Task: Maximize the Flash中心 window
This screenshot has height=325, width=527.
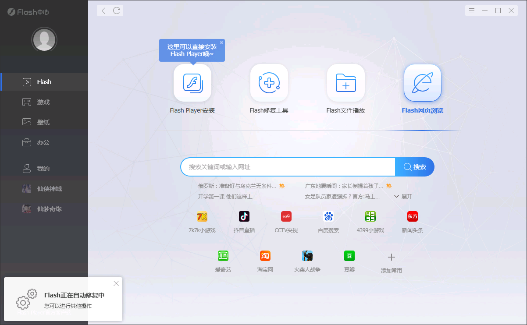Action: 498,11
